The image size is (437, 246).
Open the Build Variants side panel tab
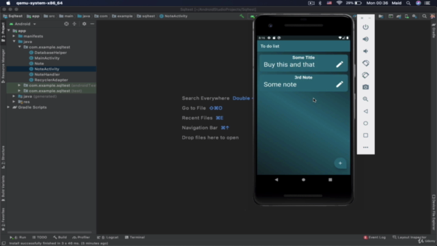[3, 189]
